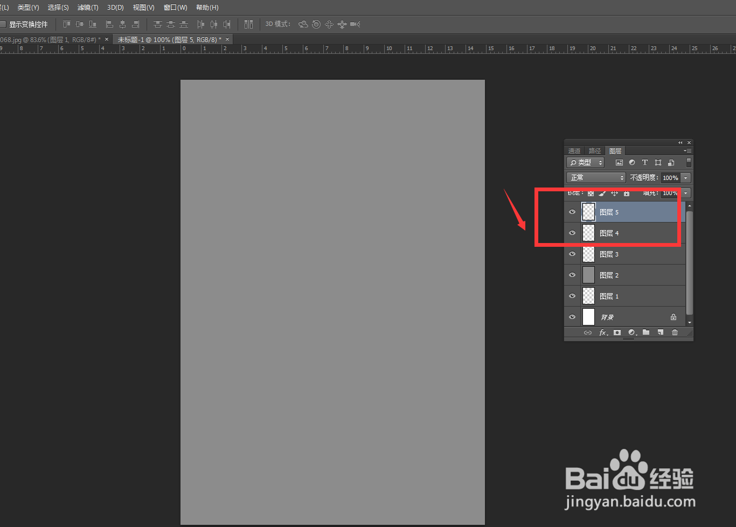Click the align horizontal centers icon
The width and height of the screenshot is (736, 527).
point(122,24)
